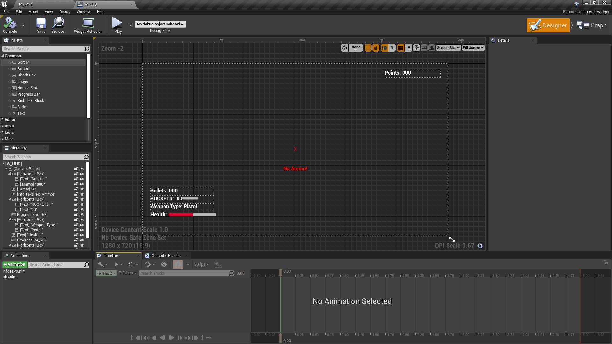Click inside the Search Tracks field
The image size is (612, 344).
185,273
